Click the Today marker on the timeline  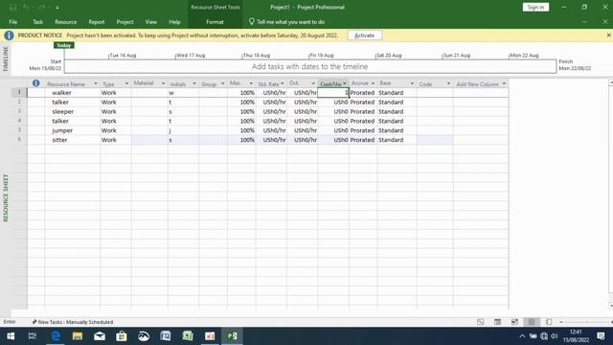(x=64, y=45)
